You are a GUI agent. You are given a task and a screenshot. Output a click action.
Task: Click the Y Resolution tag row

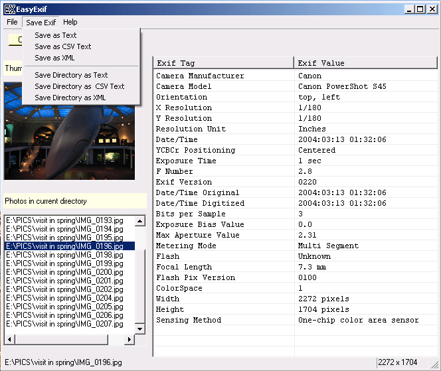click(x=224, y=118)
